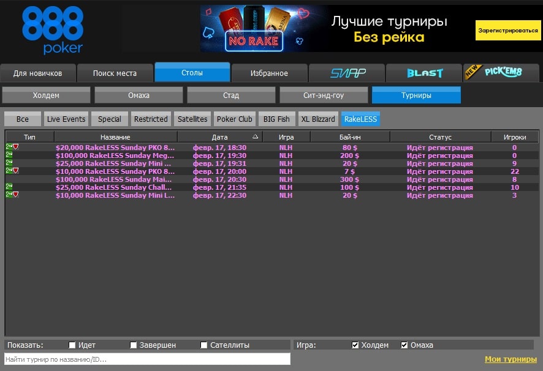Image resolution: width=543 pixels, height=371 pixels.
Task: Open the SNAP games tab
Action: [x=347, y=73]
